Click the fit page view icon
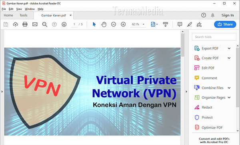240x145 pixels. 153,24
